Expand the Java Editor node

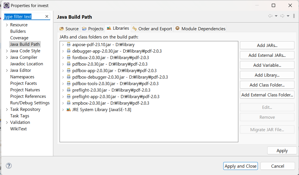coord(7,70)
